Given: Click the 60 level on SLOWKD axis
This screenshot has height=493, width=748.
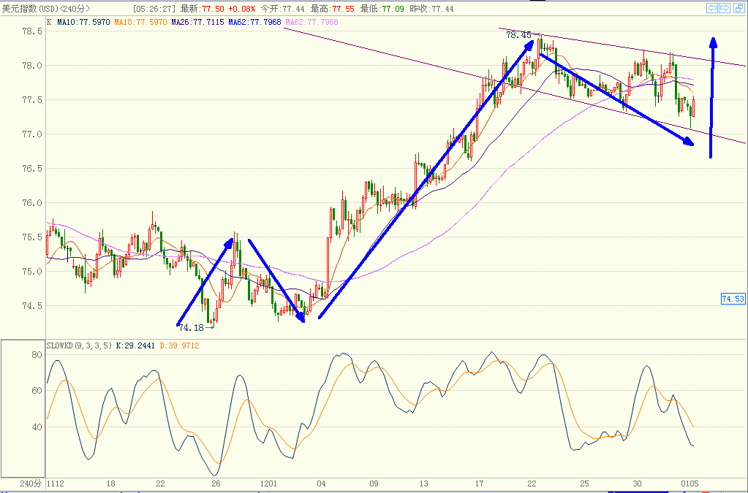Looking at the screenshot, I should pyautogui.click(x=37, y=391).
